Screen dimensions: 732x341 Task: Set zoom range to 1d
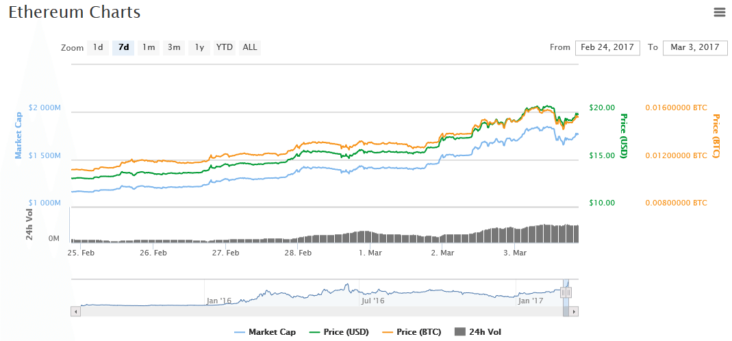98,47
